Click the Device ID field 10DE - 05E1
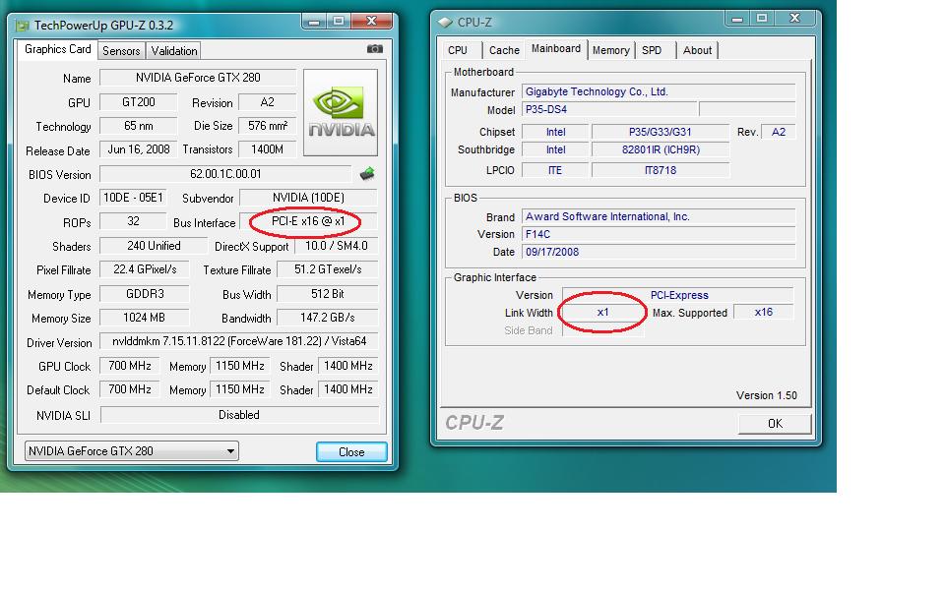The width and height of the screenshot is (945, 590). [133, 198]
